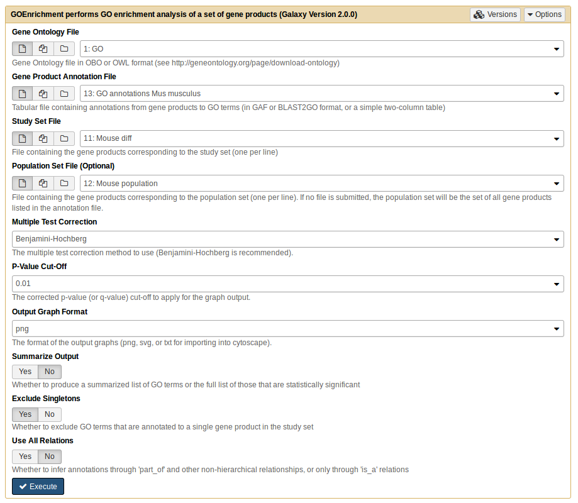This screenshot has width=578, height=503.
Task: Open the Versions menu
Action: pyautogui.click(x=495, y=14)
